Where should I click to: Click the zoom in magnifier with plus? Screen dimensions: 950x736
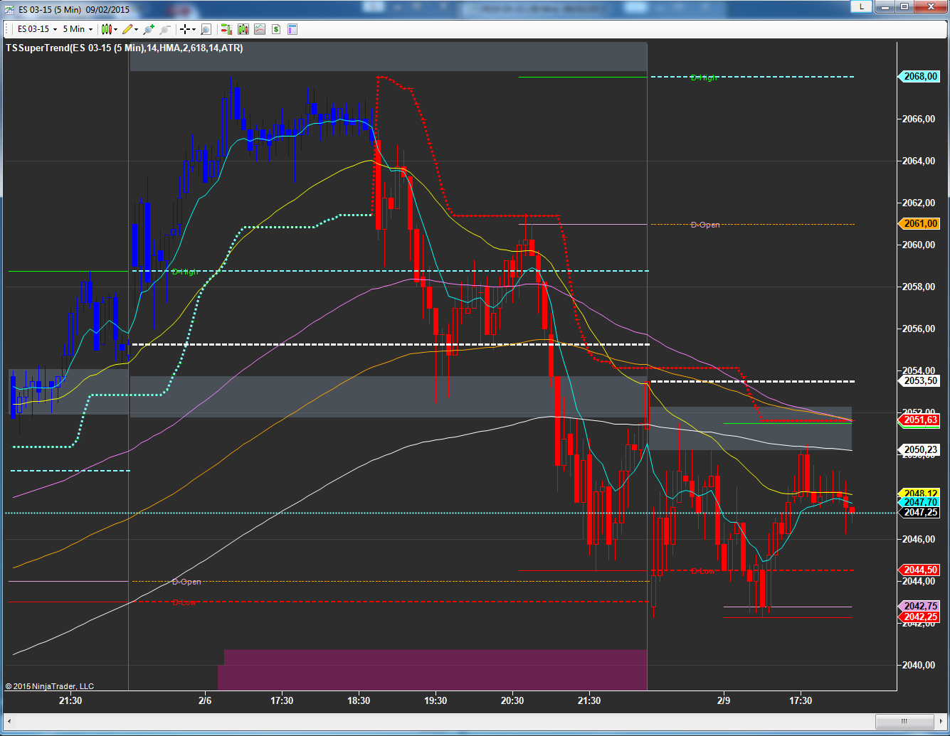148,29
